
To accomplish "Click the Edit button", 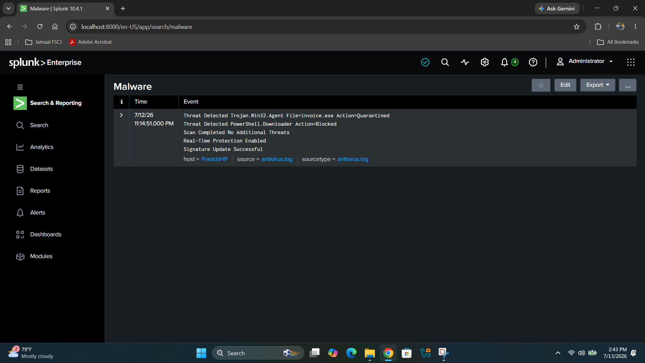I will [565, 85].
